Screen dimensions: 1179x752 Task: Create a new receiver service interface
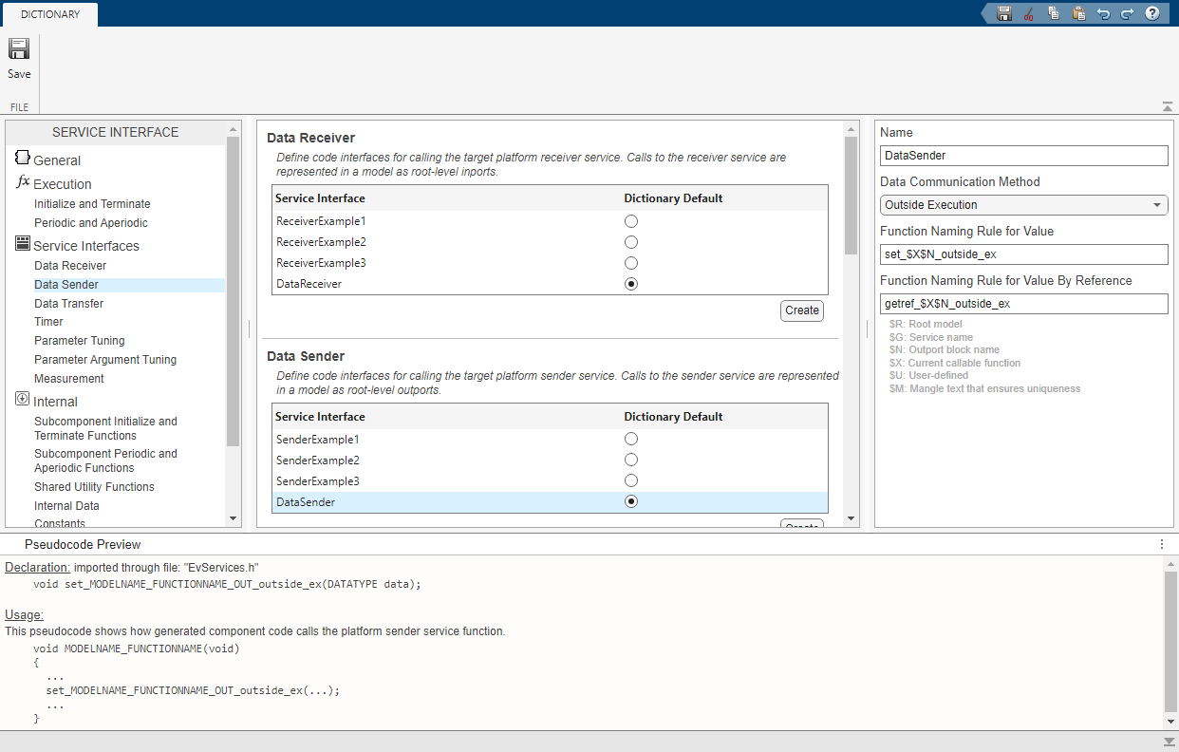[x=802, y=310]
